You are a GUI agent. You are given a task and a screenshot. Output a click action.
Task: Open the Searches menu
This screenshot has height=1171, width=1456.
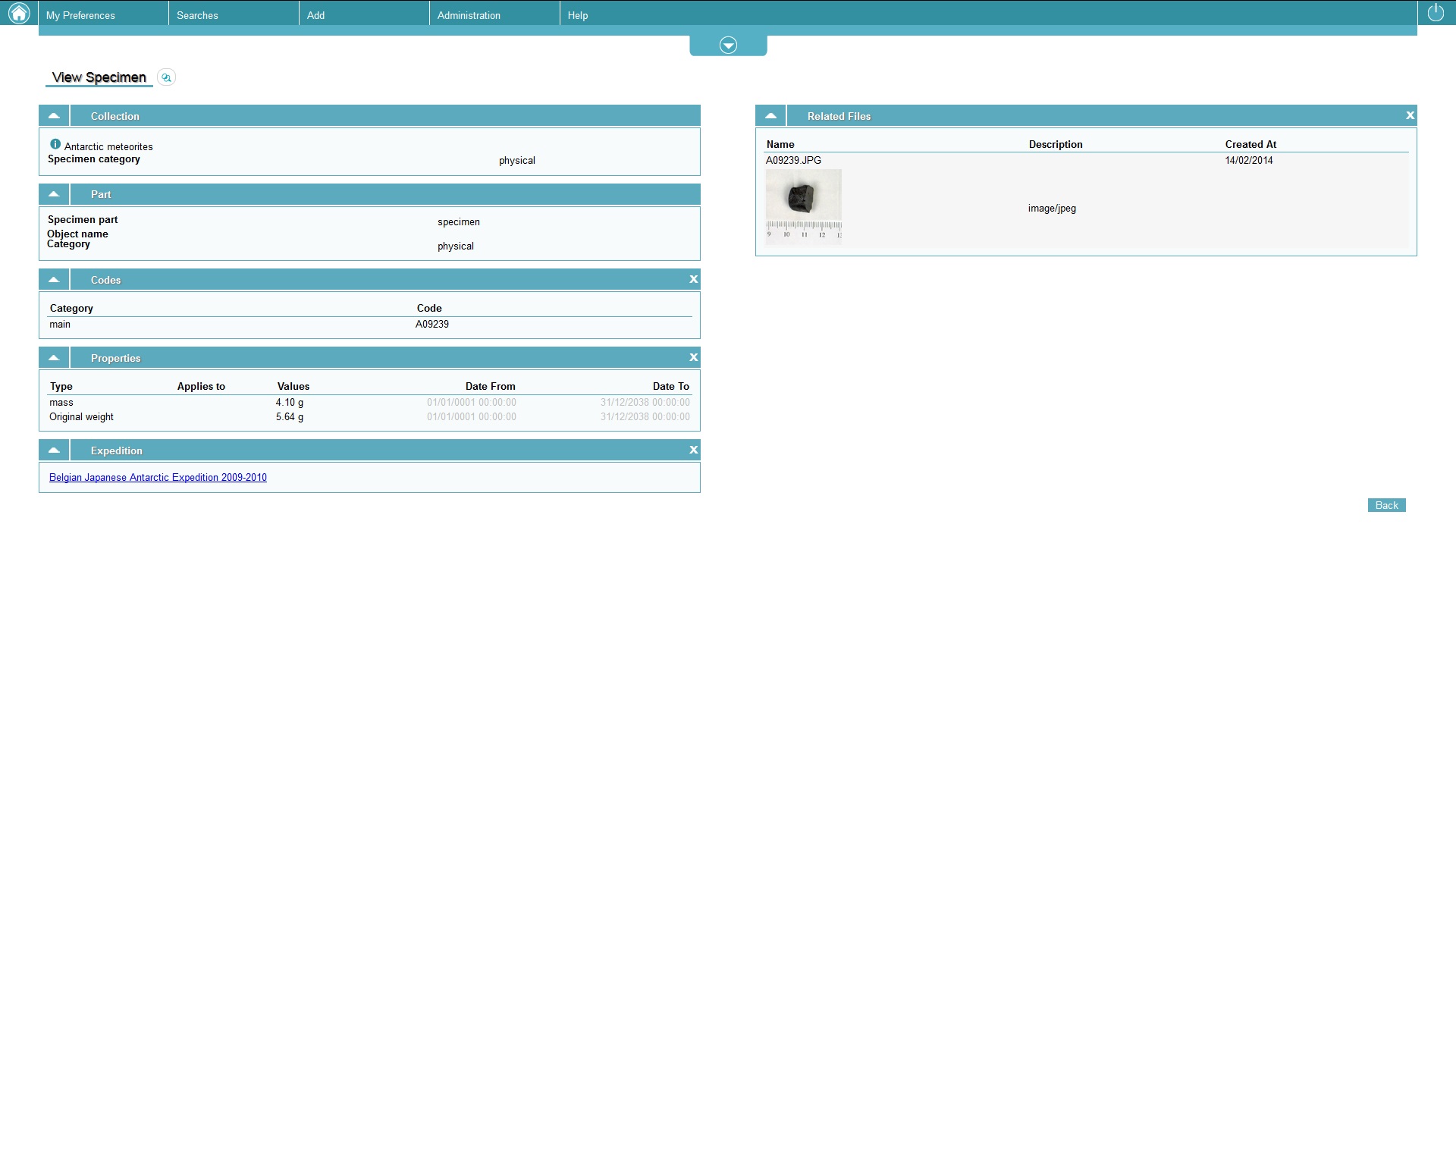197,15
